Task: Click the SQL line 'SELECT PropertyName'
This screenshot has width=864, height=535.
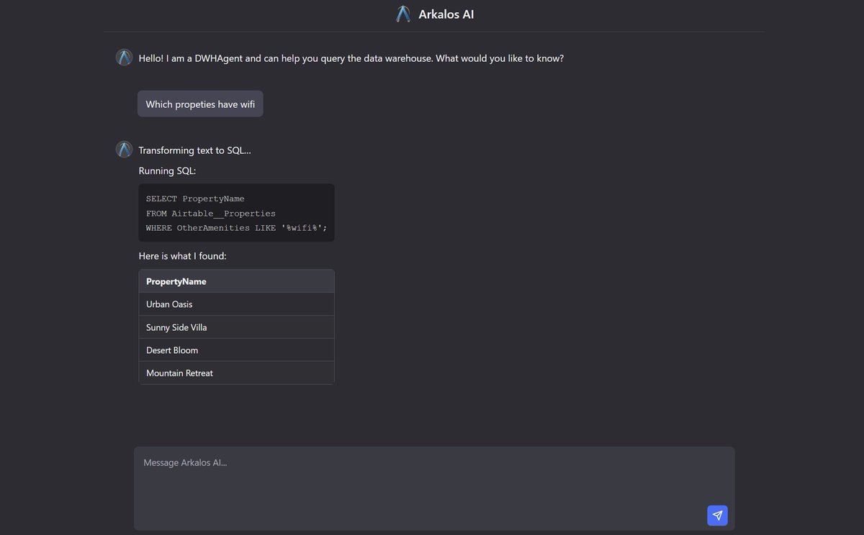Action: click(x=195, y=198)
